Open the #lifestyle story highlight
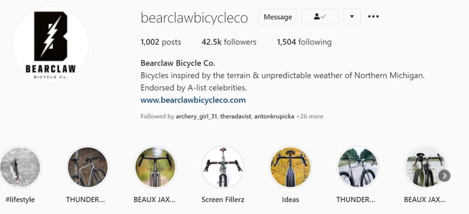 [20, 167]
